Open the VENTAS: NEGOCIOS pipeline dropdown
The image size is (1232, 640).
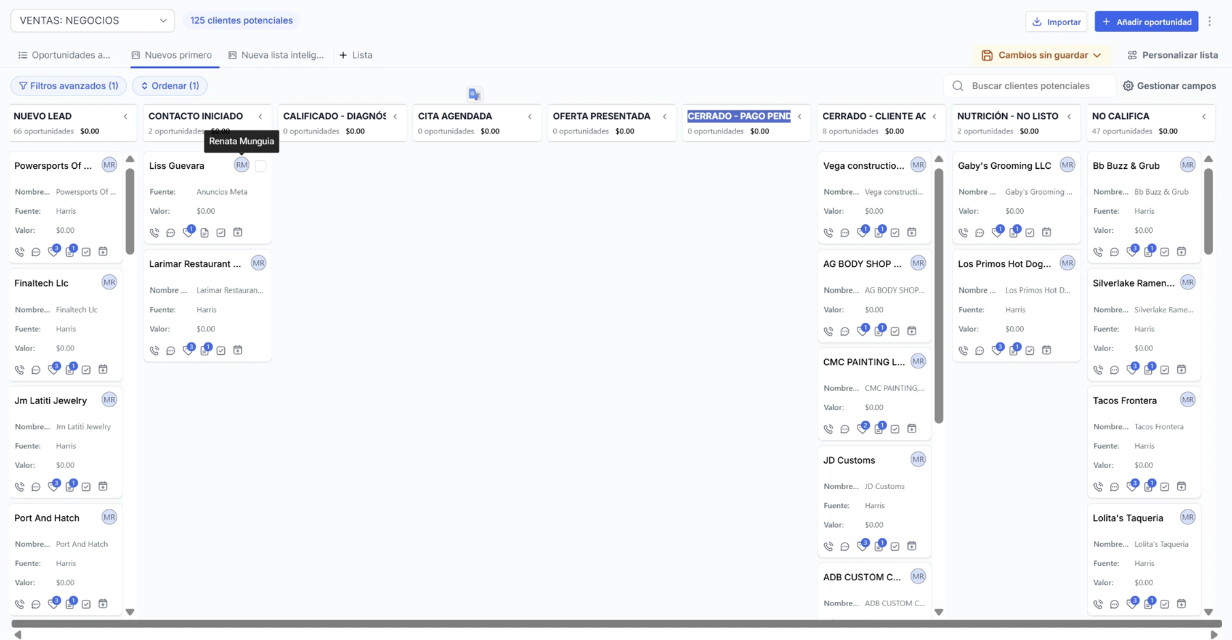click(x=92, y=20)
